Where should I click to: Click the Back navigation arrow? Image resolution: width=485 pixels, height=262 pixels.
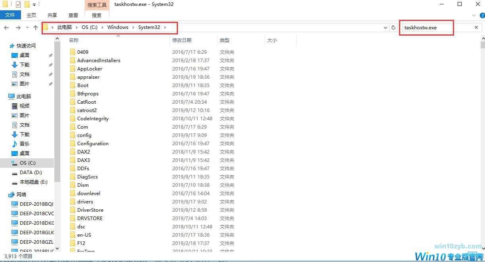tap(6, 28)
